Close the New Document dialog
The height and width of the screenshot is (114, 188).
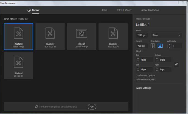pos(182,2)
